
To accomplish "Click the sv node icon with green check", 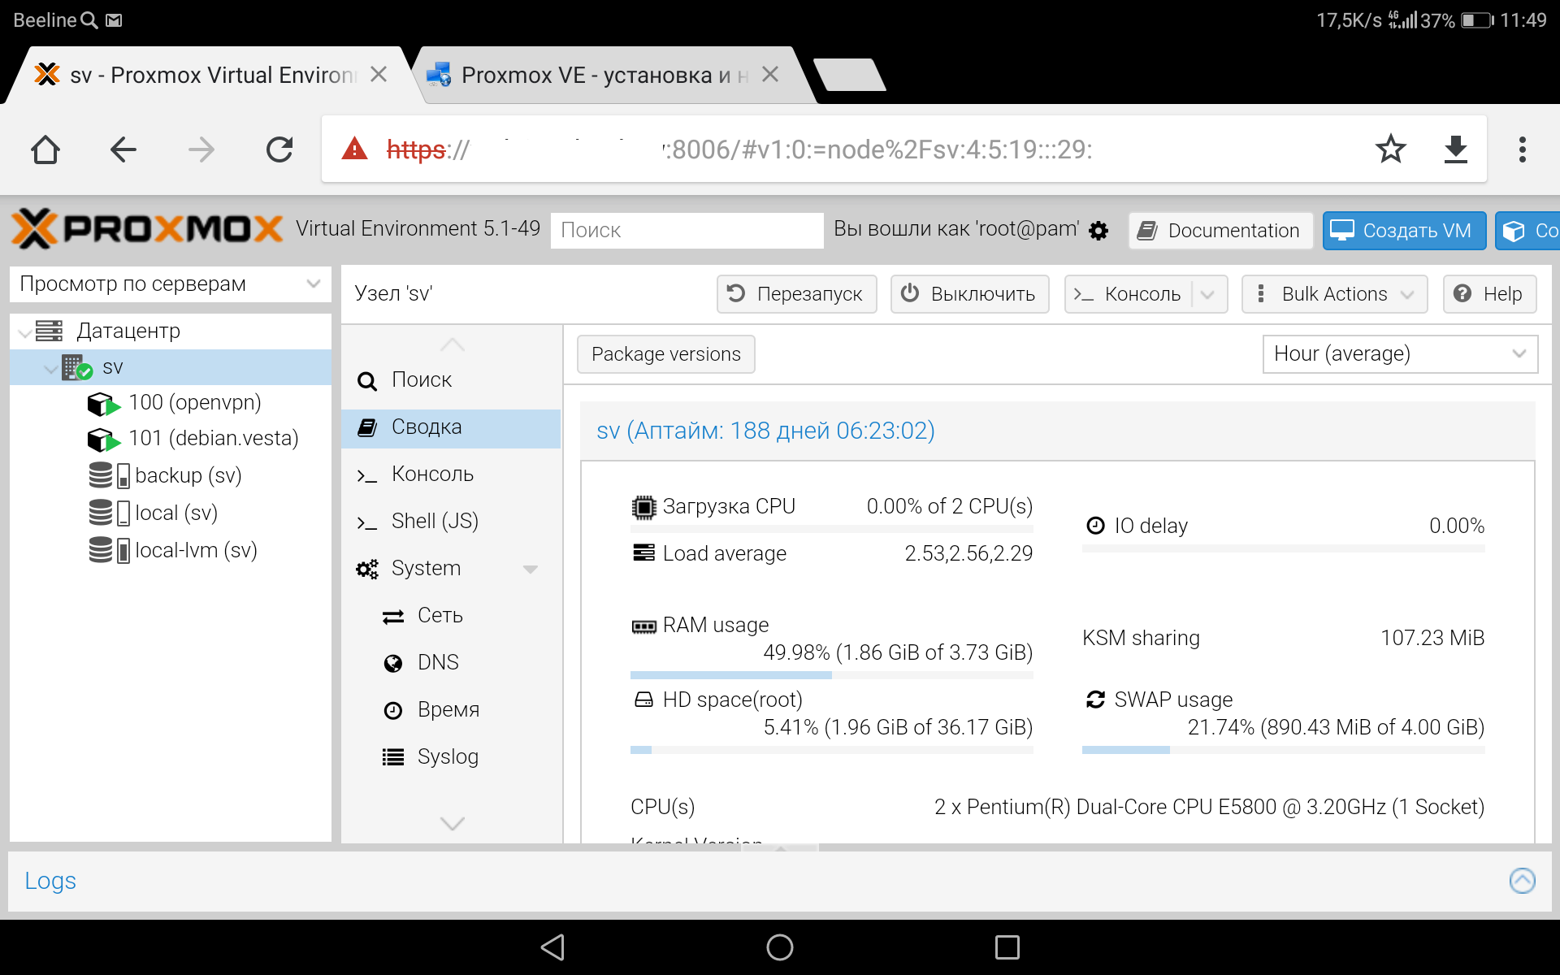I will point(77,367).
